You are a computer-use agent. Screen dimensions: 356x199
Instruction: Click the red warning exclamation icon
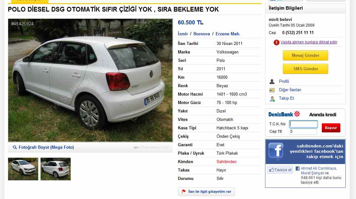click(276, 42)
